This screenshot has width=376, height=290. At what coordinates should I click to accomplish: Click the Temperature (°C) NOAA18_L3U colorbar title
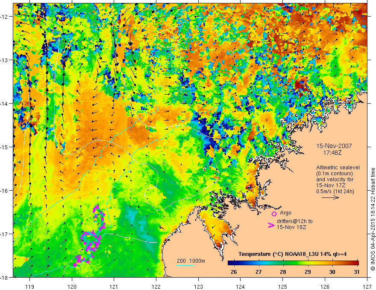pyautogui.click(x=292, y=254)
